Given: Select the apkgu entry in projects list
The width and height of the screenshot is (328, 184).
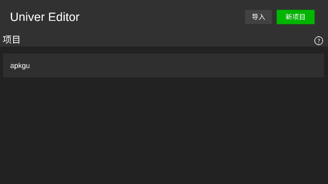Looking at the screenshot, I should [x=163, y=66].
